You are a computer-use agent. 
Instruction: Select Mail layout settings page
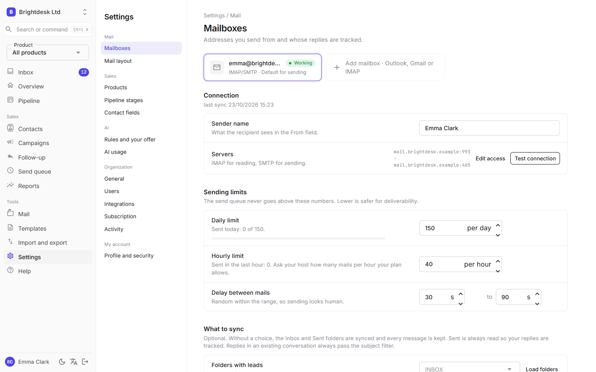pyautogui.click(x=141, y=61)
